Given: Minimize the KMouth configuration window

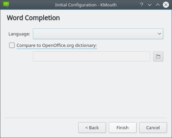Looking at the screenshot, I should point(150,5).
